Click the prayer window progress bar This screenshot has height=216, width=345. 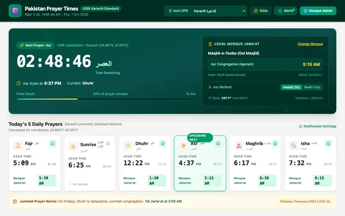click(x=106, y=99)
